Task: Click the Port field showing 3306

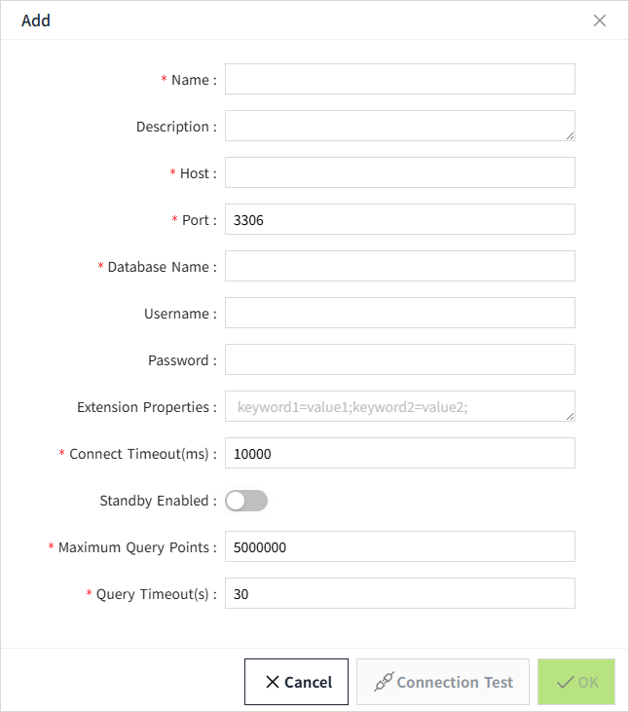Action: [399, 219]
